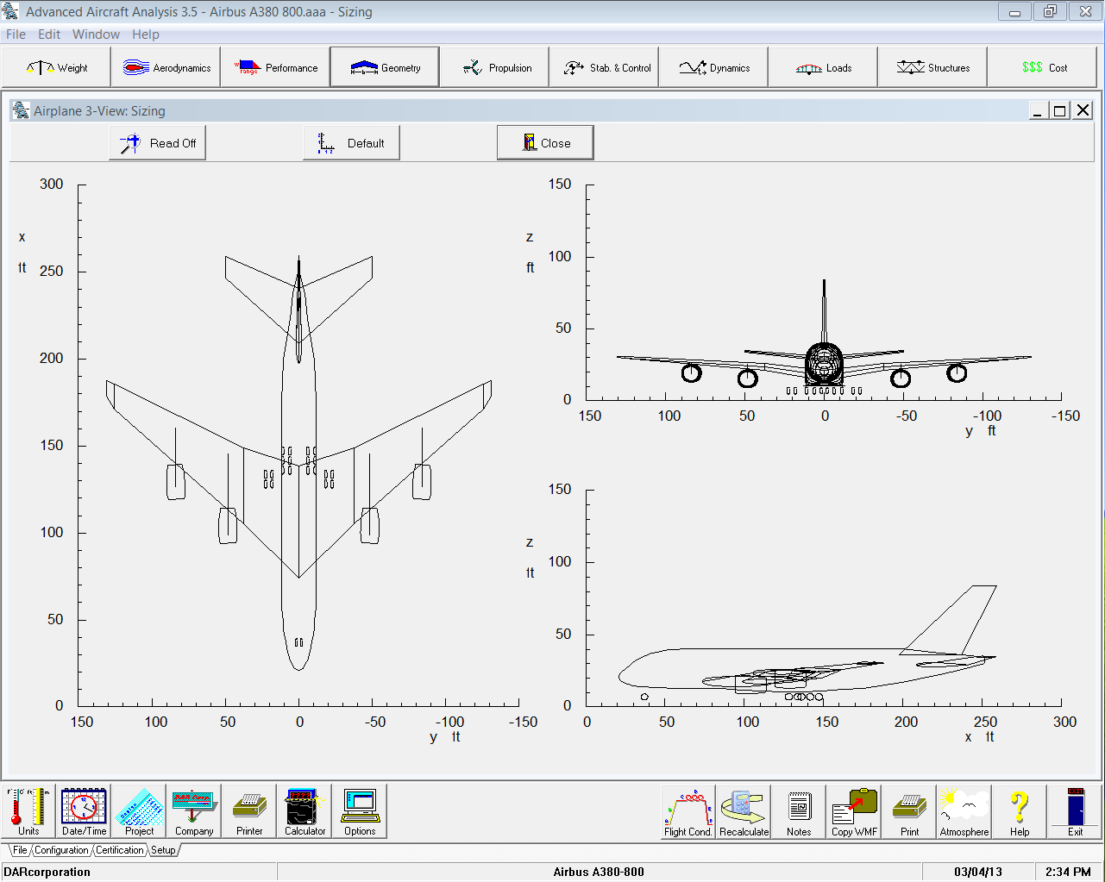Open the Aerodynamics module
1105x882 pixels.
click(x=166, y=67)
